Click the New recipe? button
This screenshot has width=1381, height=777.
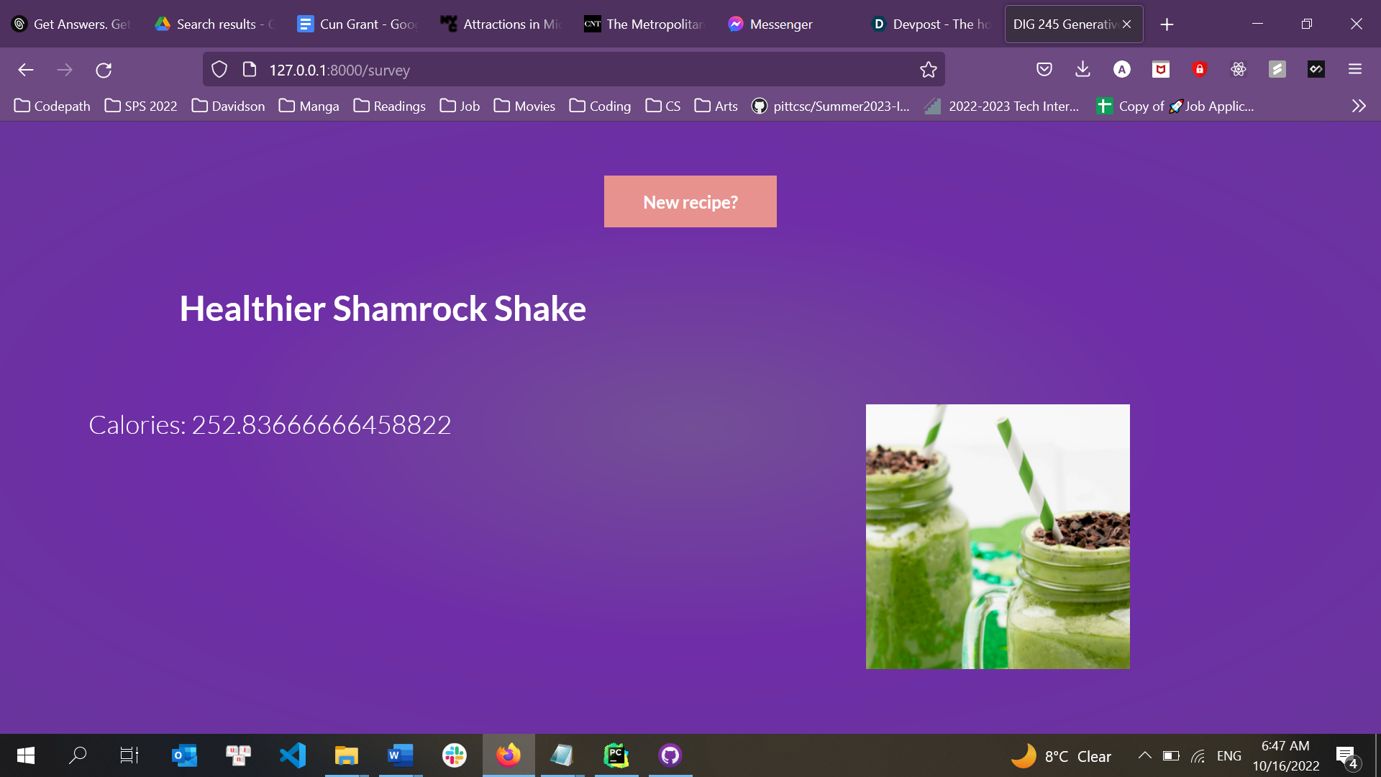pos(690,201)
